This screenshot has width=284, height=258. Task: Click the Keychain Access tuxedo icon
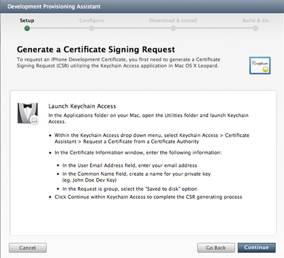click(x=28, y=113)
